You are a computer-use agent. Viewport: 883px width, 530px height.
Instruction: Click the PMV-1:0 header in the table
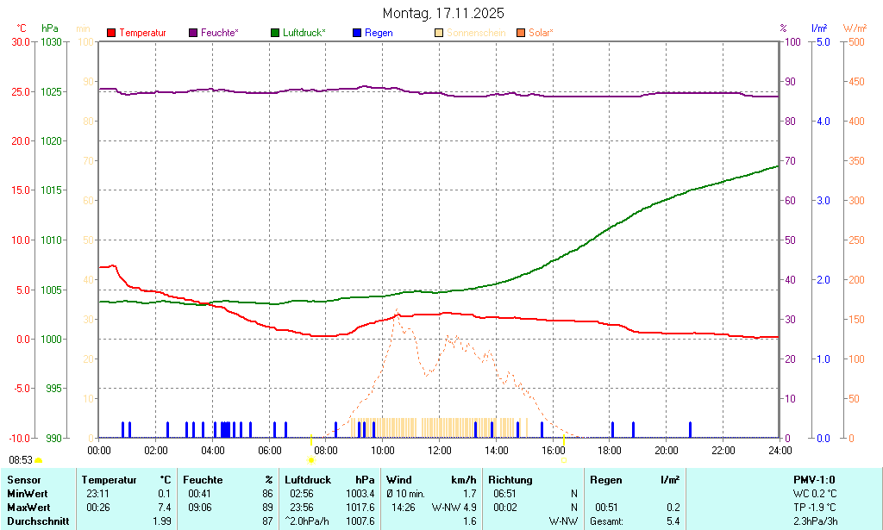[813, 479]
